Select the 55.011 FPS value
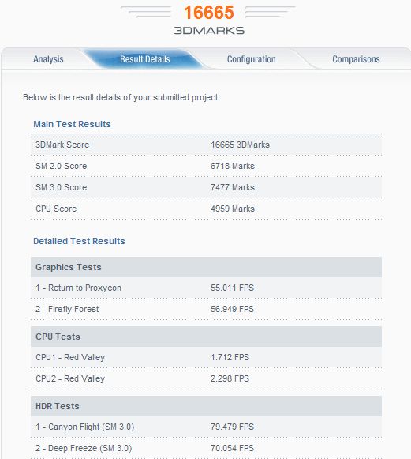The width and height of the screenshot is (411, 459). coord(232,288)
